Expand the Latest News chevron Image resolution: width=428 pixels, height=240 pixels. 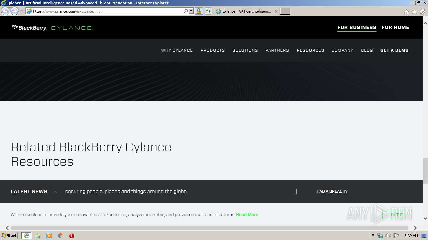(x=55, y=192)
